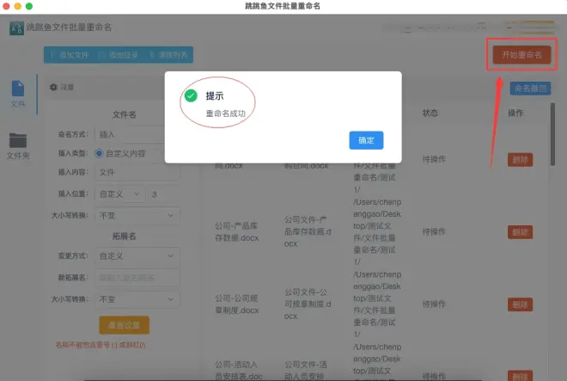Click the 插入位置 number field showing 3

(163, 194)
